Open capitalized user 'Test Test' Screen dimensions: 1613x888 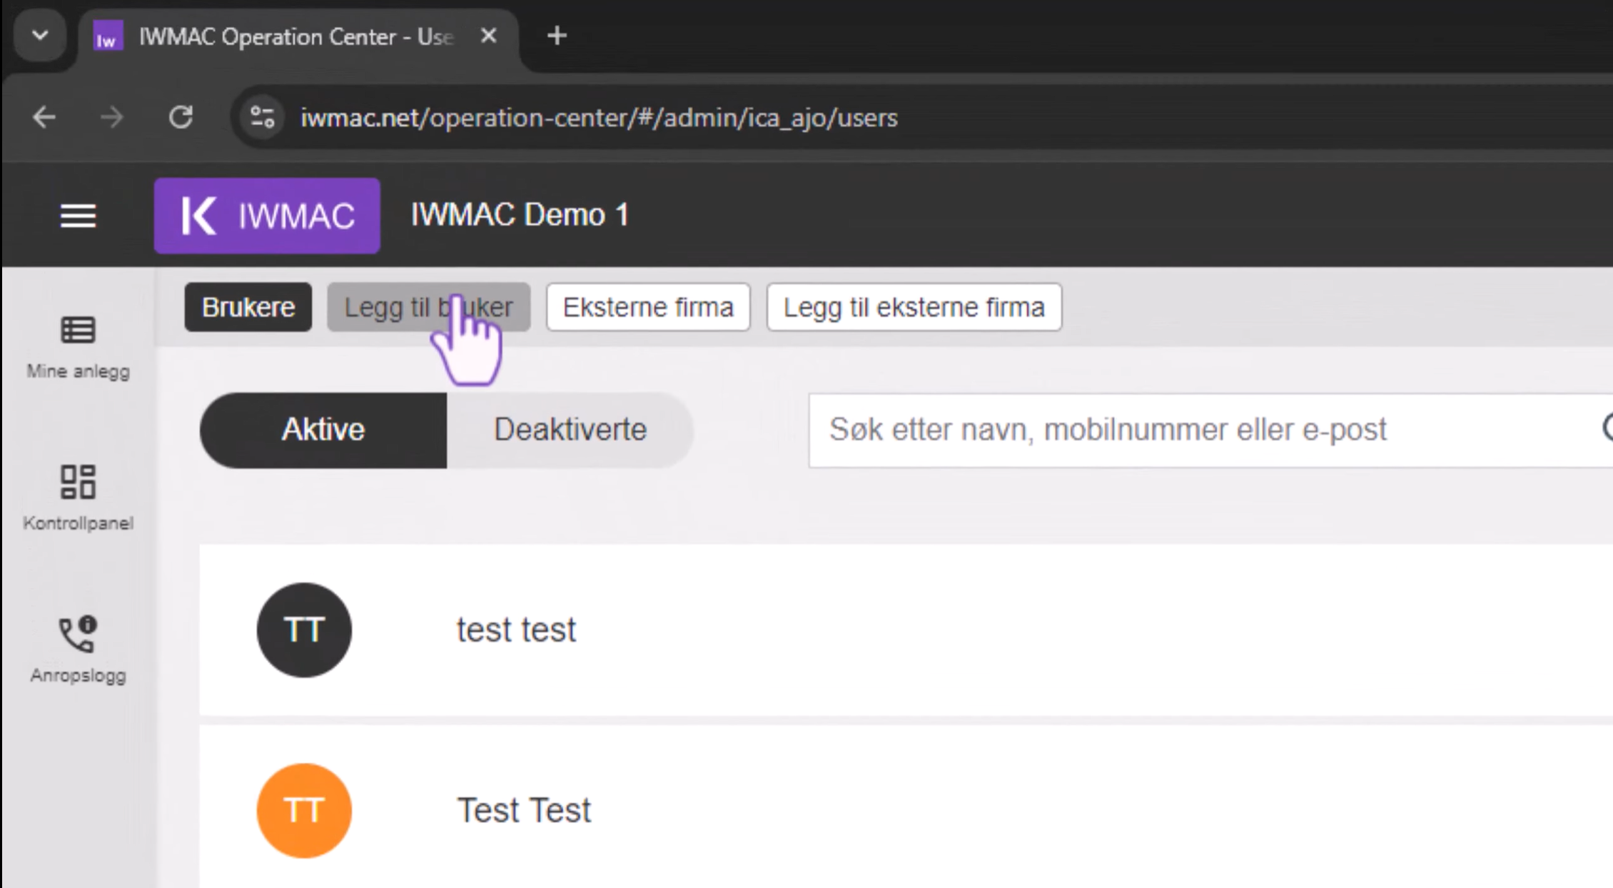coord(524,810)
